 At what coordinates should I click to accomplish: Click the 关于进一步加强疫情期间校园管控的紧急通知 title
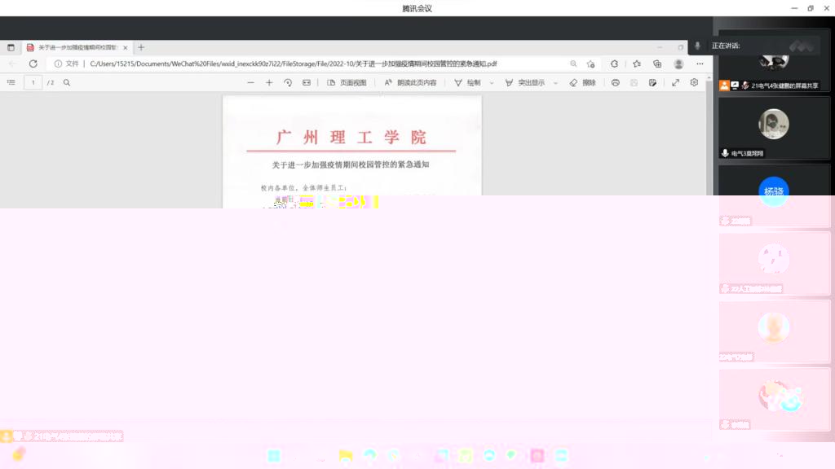coord(351,164)
